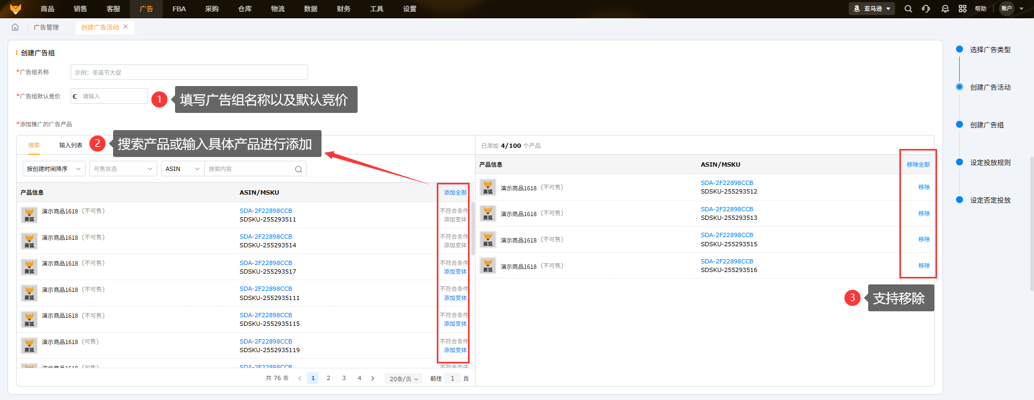Expand the account dropdown arrow
This screenshot has width=1034, height=400.
pyautogui.click(x=1022, y=9)
